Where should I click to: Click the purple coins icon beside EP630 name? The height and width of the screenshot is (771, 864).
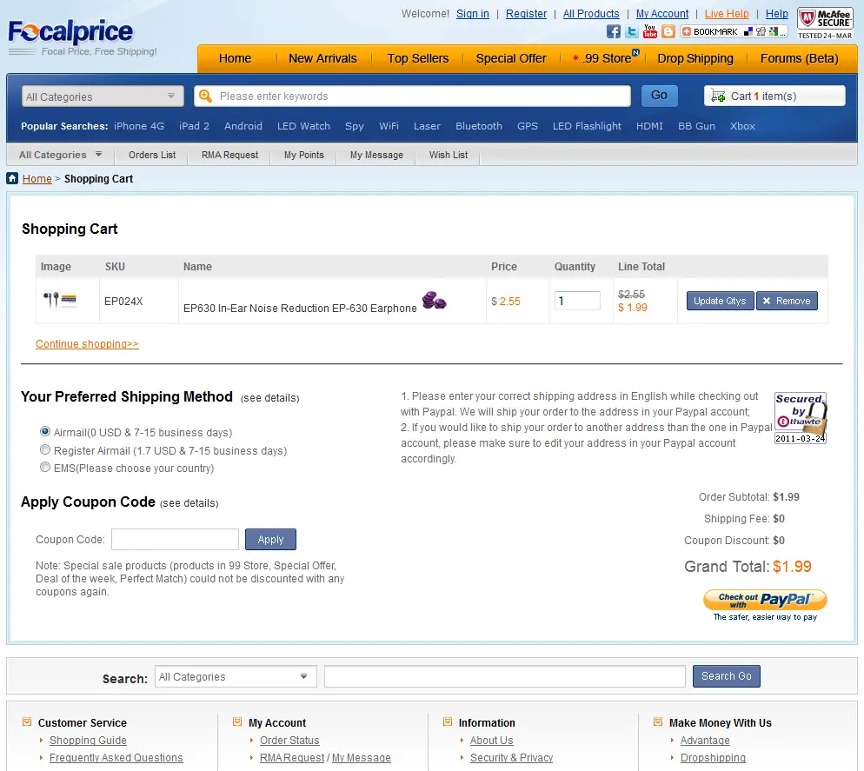pyautogui.click(x=435, y=301)
